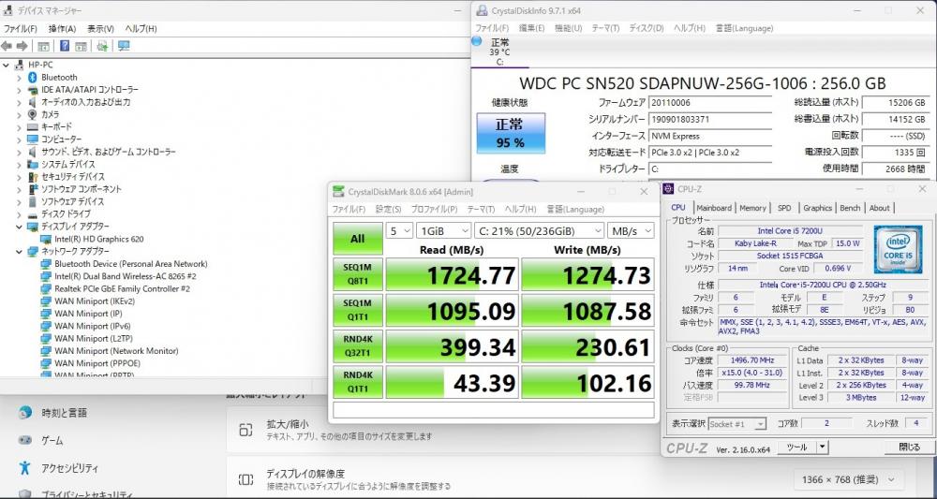Collapse ネットワーク アダプター node
This screenshot has height=499, width=937.
click(x=19, y=251)
